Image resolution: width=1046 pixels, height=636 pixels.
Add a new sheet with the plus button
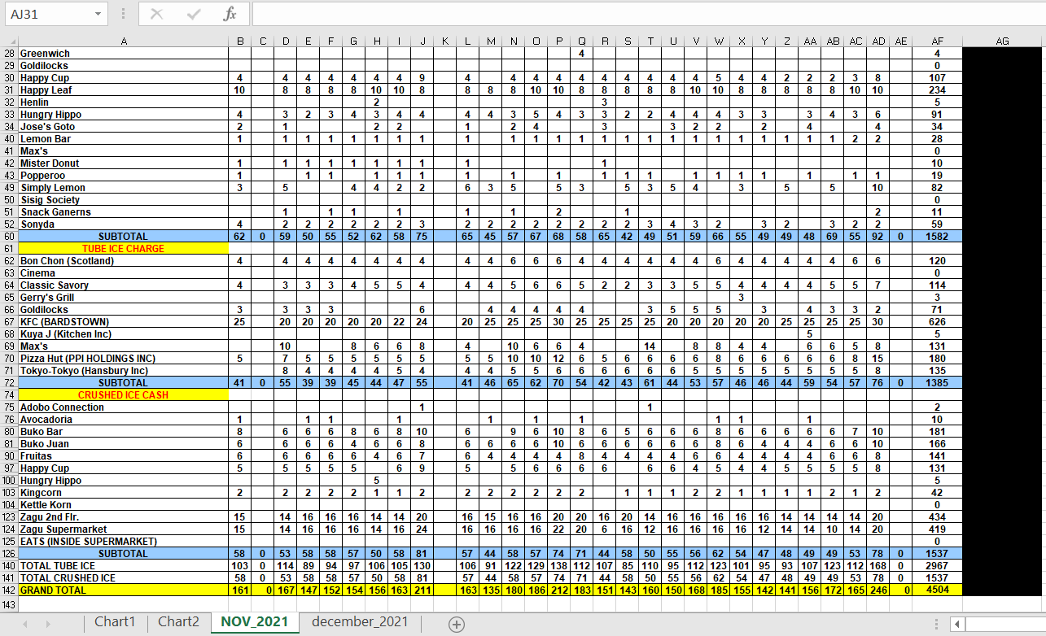pyautogui.click(x=457, y=624)
